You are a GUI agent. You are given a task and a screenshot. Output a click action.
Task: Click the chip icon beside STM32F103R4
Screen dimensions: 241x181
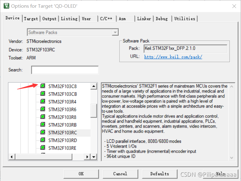coord(43,101)
